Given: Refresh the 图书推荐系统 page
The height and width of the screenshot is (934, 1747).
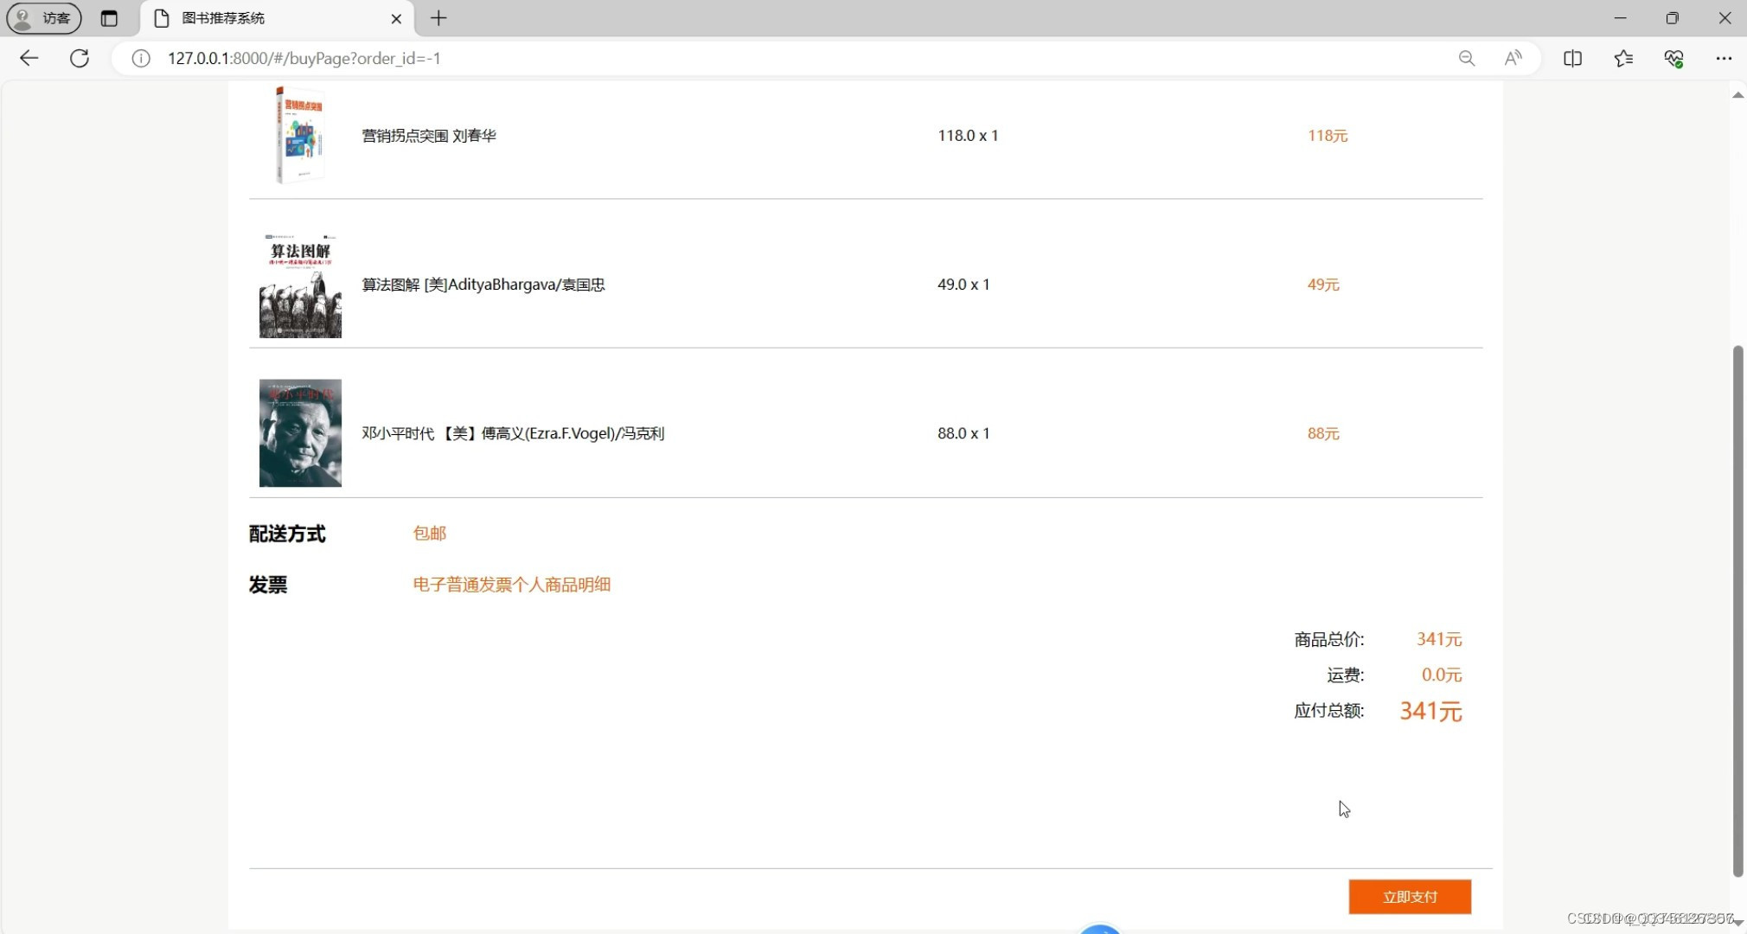Looking at the screenshot, I should pos(80,58).
